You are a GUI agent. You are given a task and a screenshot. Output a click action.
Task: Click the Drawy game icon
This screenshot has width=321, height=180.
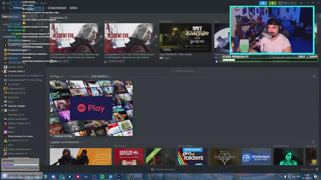coord(6,132)
